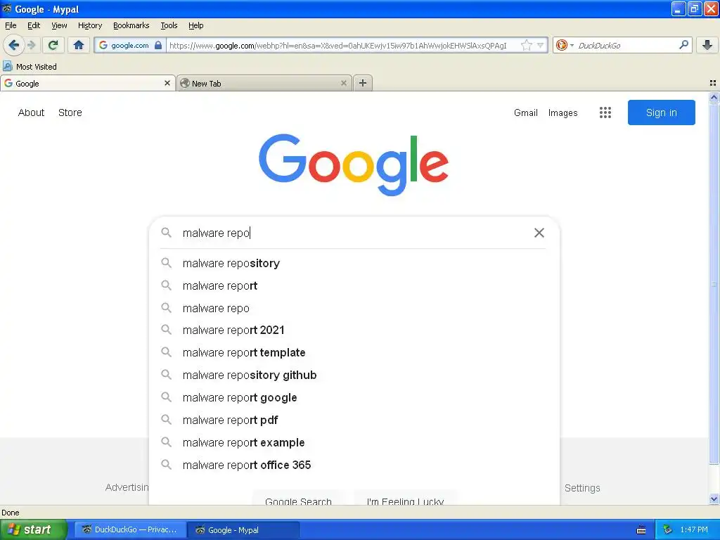Open the Help menu

click(196, 25)
